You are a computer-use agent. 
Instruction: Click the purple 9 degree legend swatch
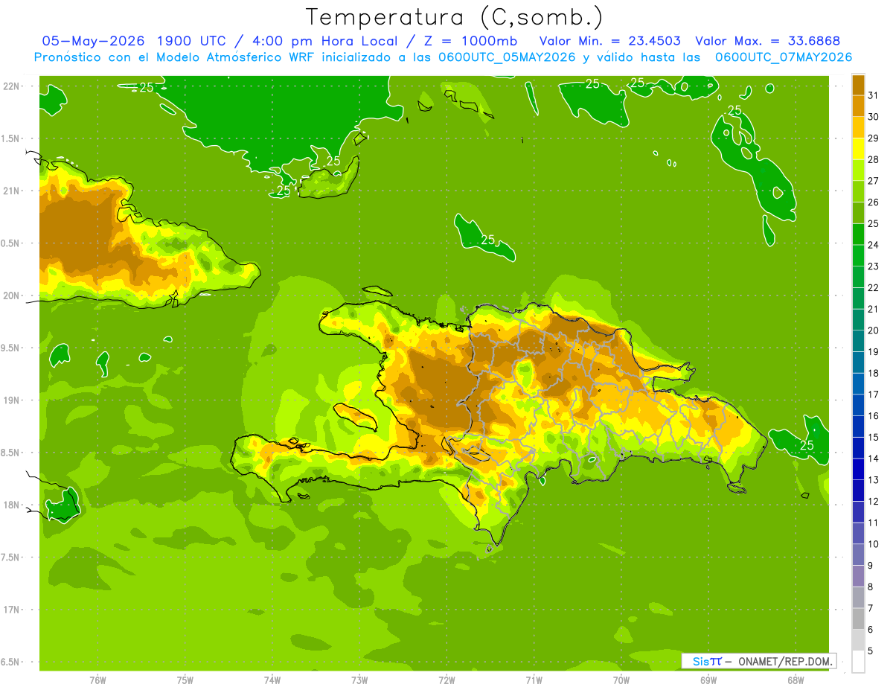pos(858,555)
